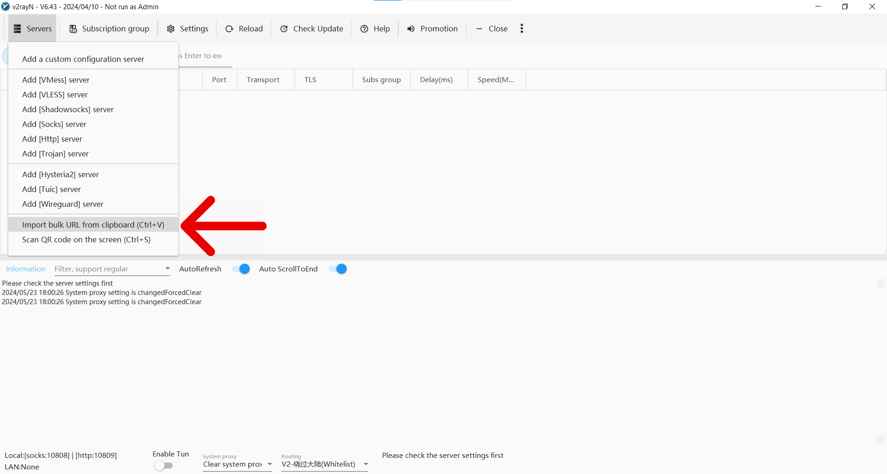Click the Settings label
The height and width of the screenshot is (474, 887).
point(194,29)
